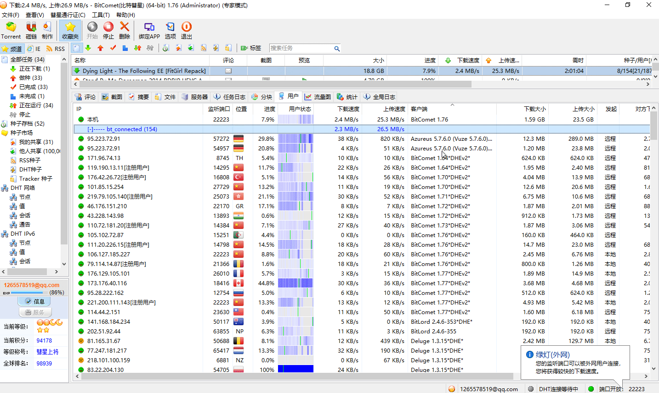Click the 退出 exit toolbar button
Image resolution: width=659 pixels, height=393 pixels.
tap(186, 30)
